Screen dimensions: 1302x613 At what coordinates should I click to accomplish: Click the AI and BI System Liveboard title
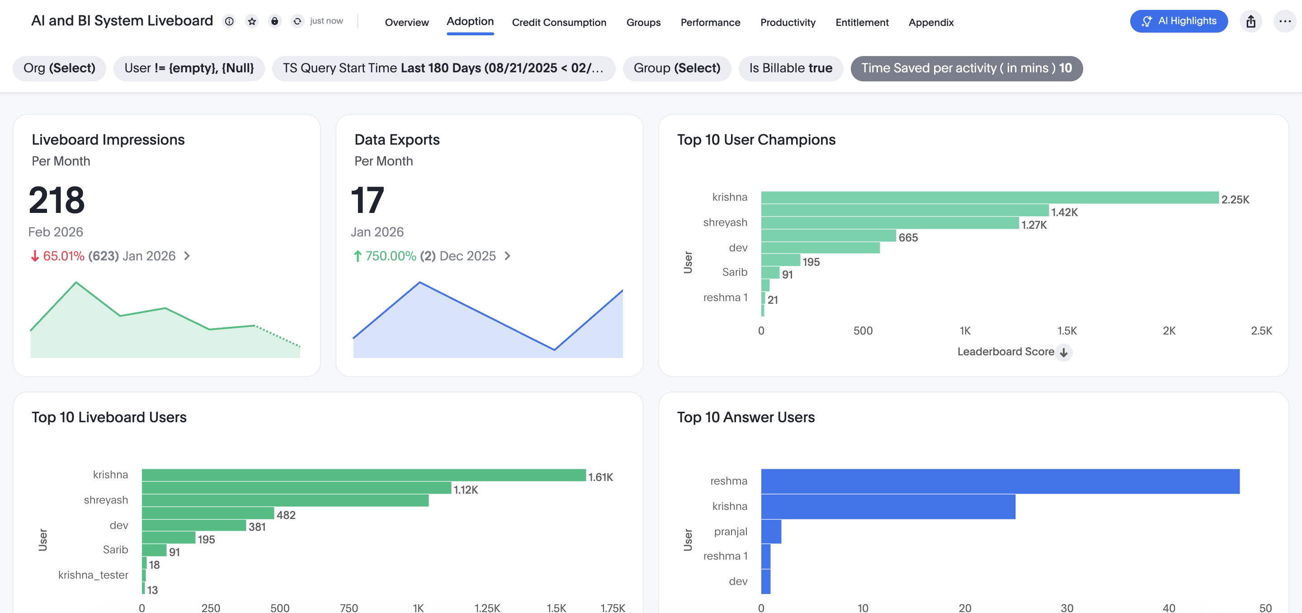point(123,21)
